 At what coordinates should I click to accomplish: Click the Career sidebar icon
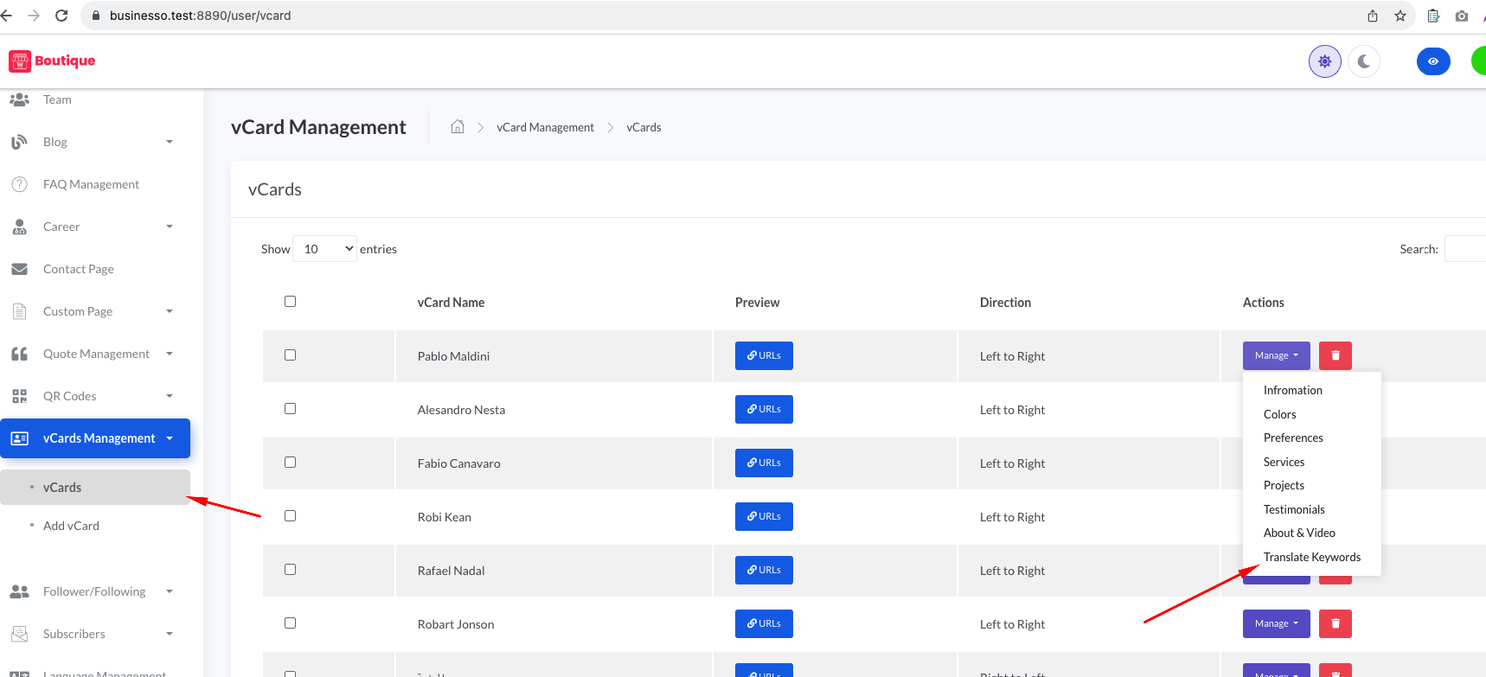(x=19, y=227)
